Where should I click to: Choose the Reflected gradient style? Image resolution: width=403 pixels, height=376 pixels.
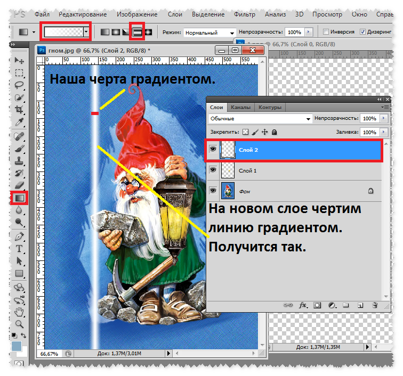[137, 32]
